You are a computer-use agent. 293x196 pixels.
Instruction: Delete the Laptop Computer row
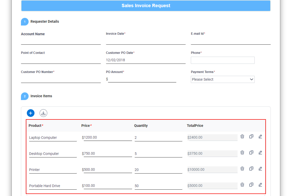click(x=242, y=137)
